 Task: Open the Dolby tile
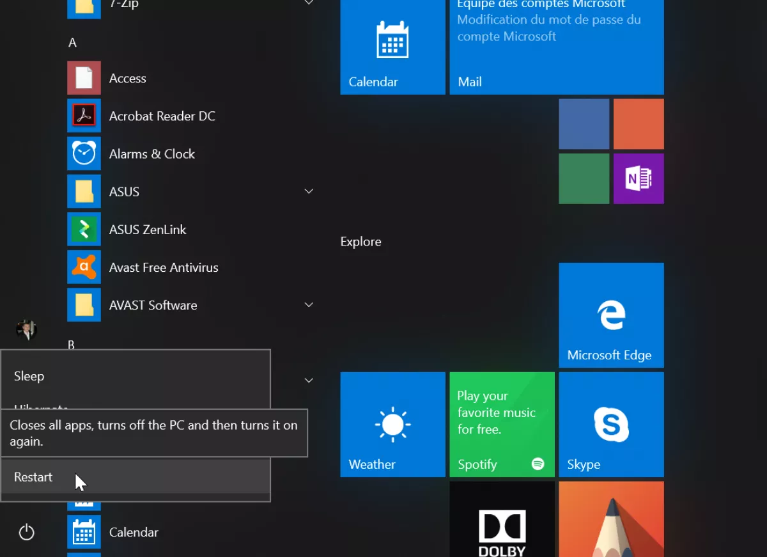502,519
